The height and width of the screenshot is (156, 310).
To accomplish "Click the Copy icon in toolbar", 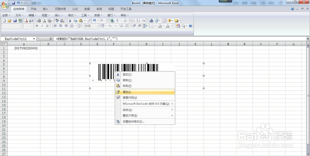I will coord(75,20).
